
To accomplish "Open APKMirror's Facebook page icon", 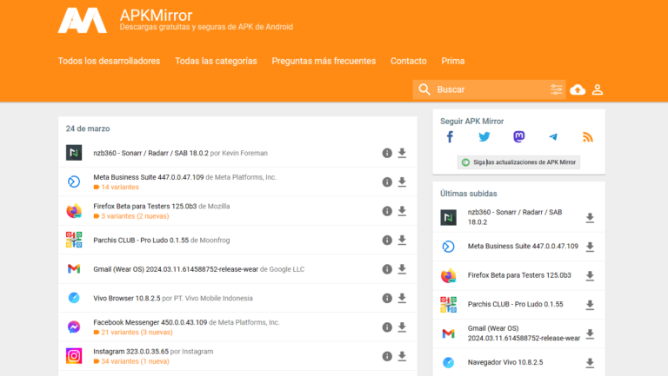I will click(450, 137).
